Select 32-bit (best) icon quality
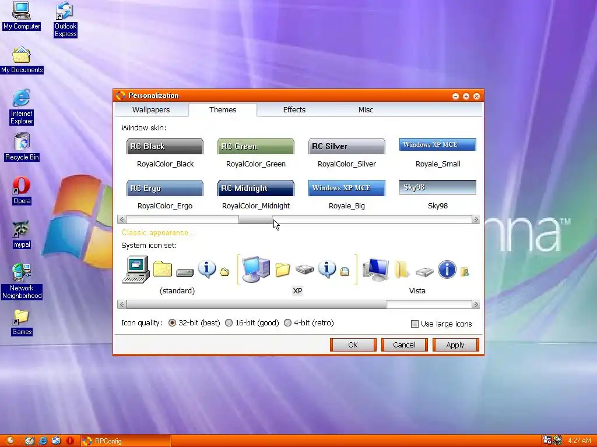597x447 pixels. pos(194,322)
